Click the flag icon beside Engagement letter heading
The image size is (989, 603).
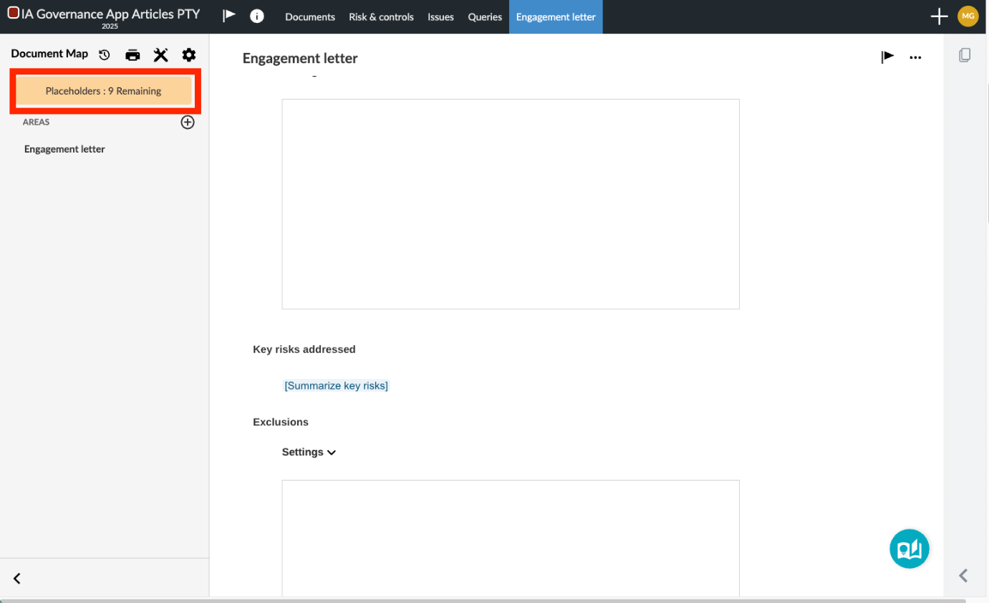point(888,57)
